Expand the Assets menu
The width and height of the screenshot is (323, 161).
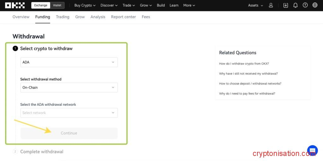[x=255, y=5]
